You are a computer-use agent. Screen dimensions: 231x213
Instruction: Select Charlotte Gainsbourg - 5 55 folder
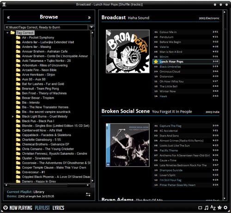coord(42,140)
